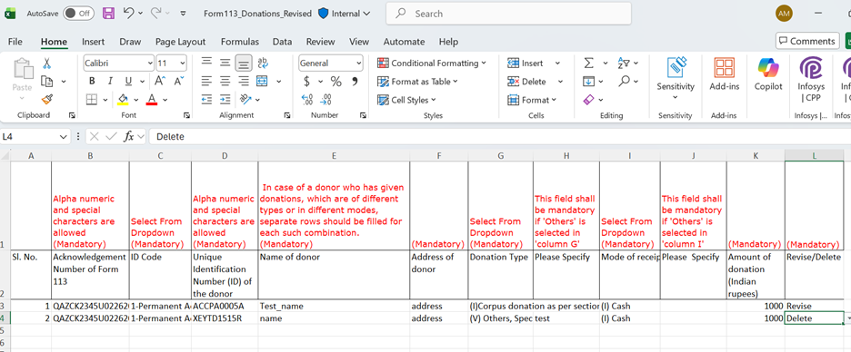The image size is (851, 352).
Task: Toggle Underline formatting
Action: 128,82
